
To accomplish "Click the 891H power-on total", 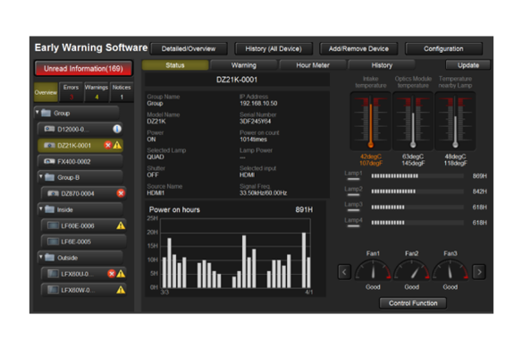I will click(x=304, y=209).
